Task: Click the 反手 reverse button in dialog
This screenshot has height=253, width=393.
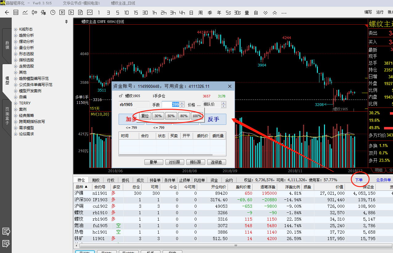Action: point(213,119)
